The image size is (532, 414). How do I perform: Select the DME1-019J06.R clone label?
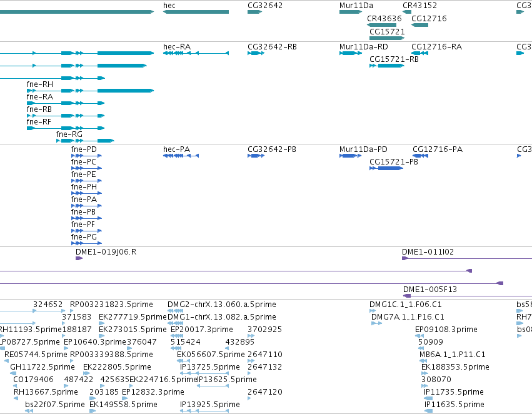click(x=106, y=252)
